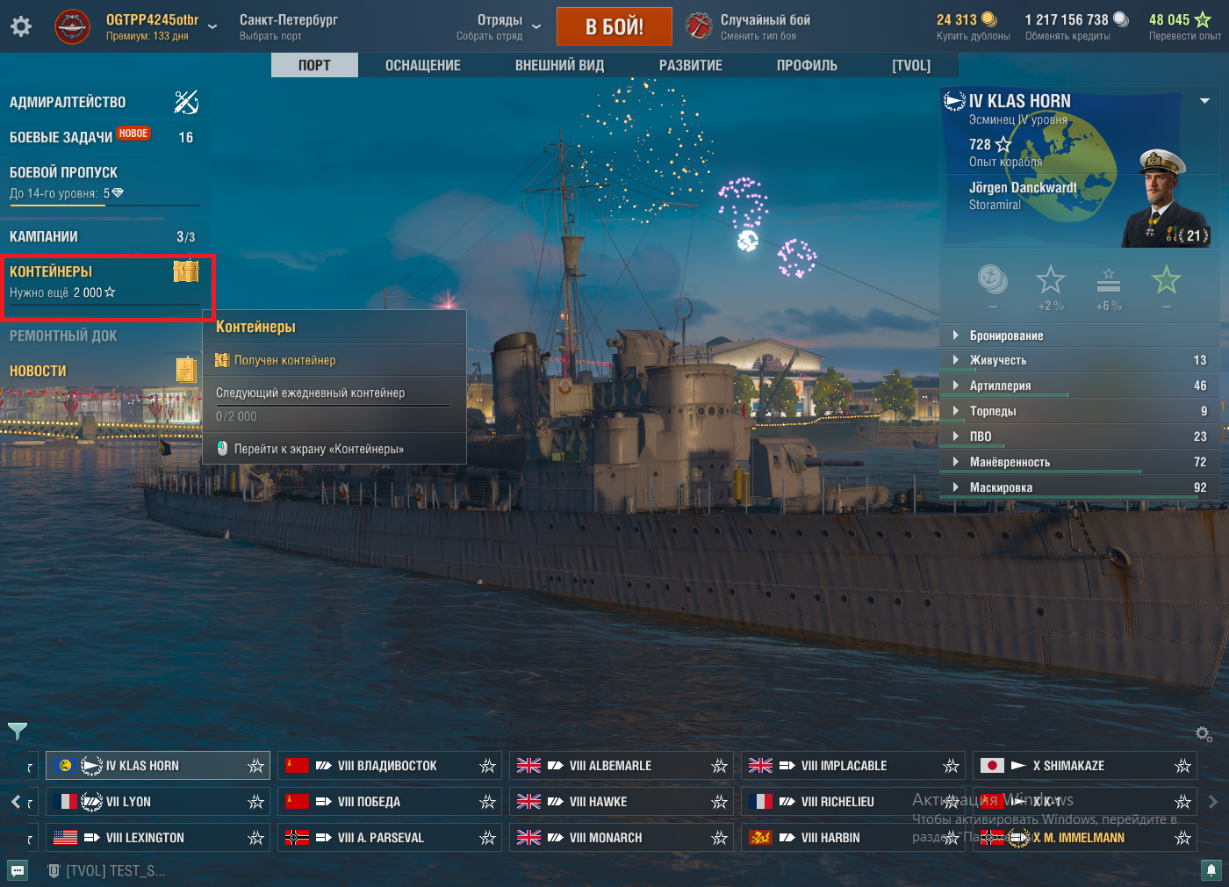The image size is (1229, 887).
Task: Click the Battle Pass progress bar
Action: coord(104,206)
